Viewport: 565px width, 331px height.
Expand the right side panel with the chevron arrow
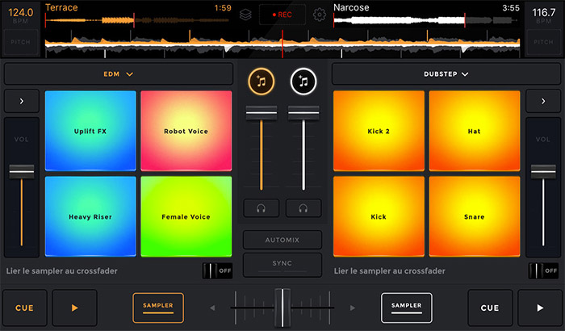(543, 102)
